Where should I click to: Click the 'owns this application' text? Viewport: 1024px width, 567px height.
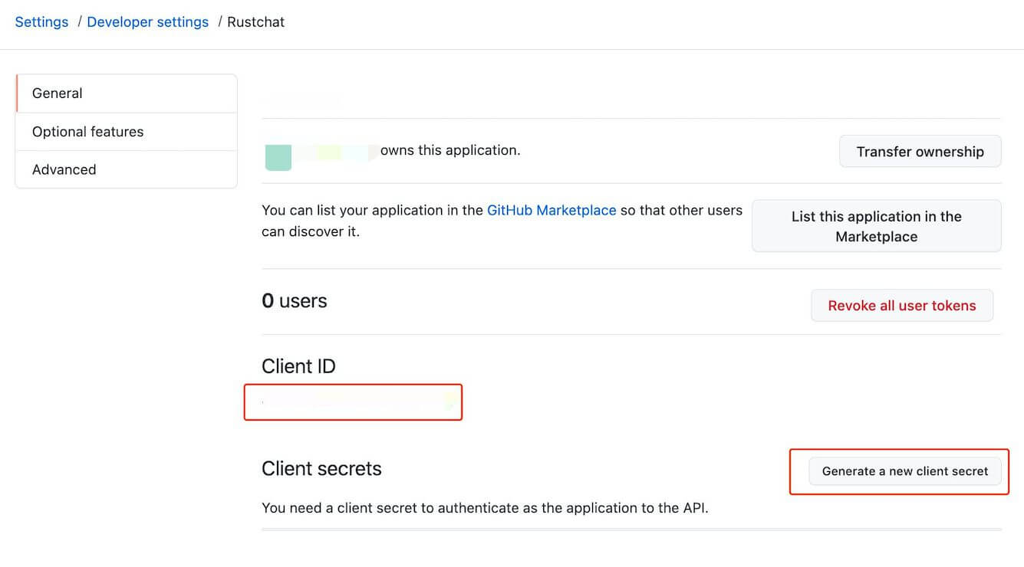(450, 150)
